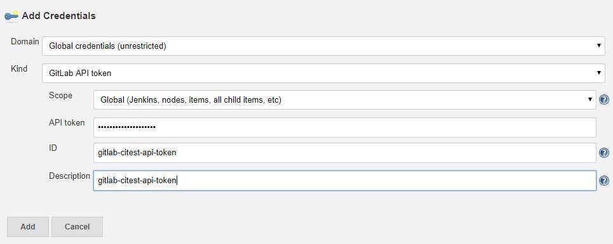Open the Domain dropdown
The width and height of the screenshot is (613, 244).
click(324, 46)
